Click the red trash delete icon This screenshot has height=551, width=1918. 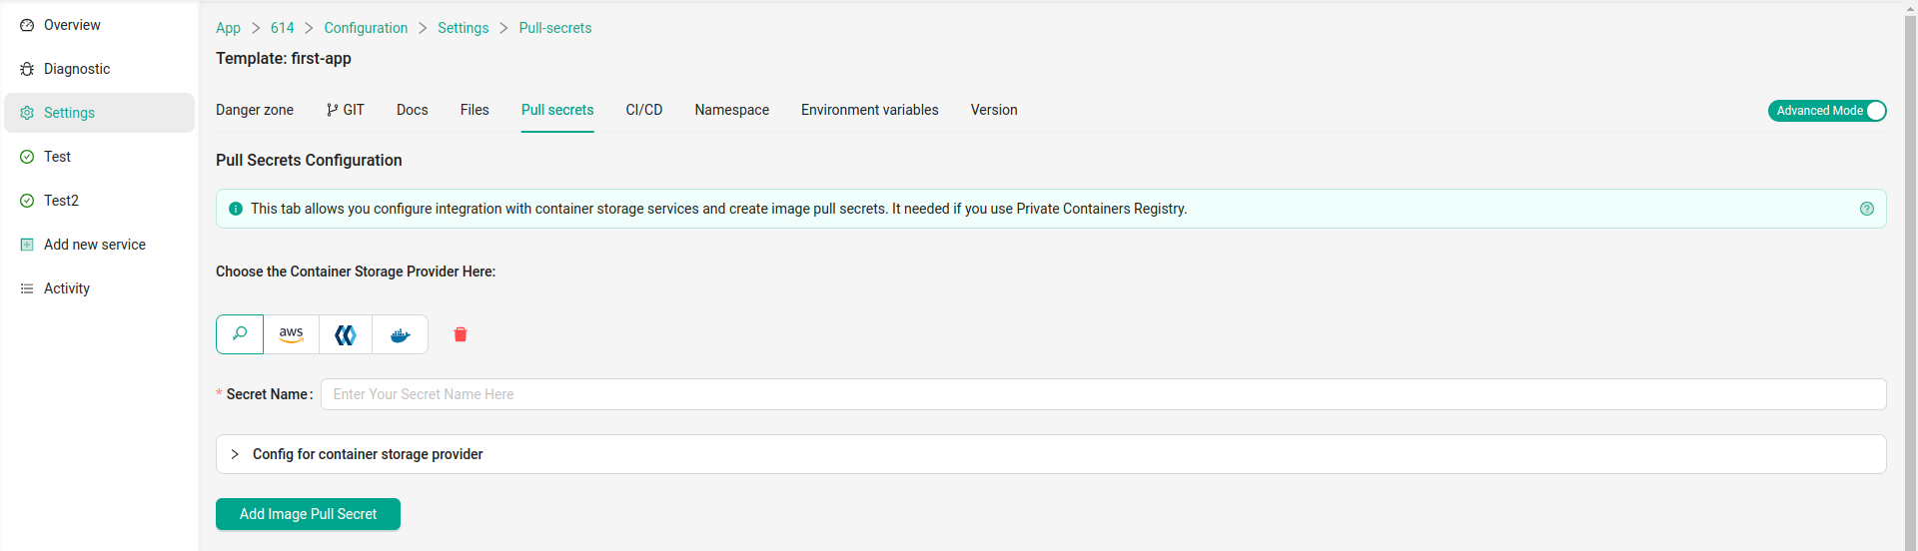pos(461,334)
